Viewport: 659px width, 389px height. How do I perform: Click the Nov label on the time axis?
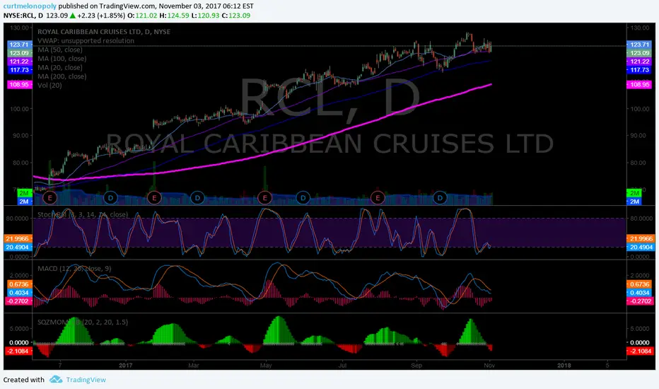pos(489,366)
